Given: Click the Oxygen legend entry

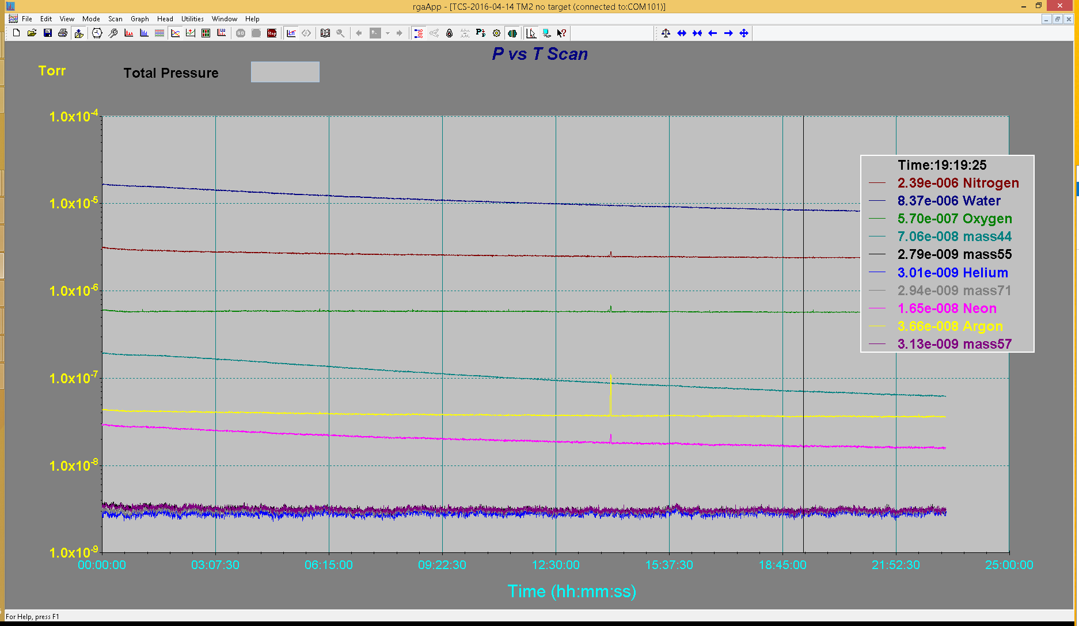Looking at the screenshot, I should pyautogui.click(x=941, y=219).
